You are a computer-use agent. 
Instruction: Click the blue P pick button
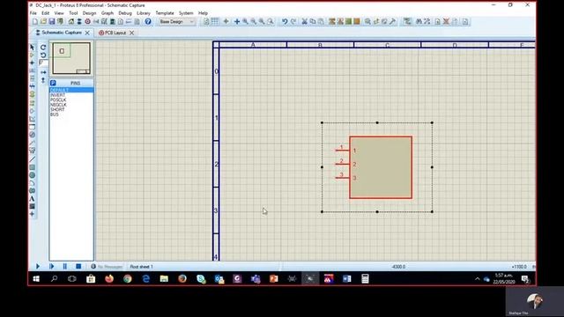click(53, 83)
